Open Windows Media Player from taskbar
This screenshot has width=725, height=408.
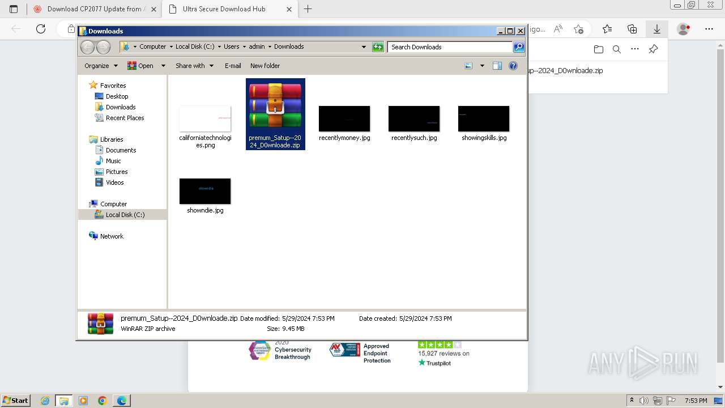[83, 401]
